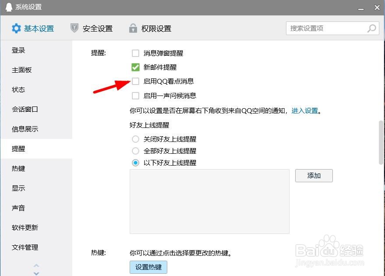Follow the 进入设置 link
Screen dimensions: 385x276
point(305,111)
